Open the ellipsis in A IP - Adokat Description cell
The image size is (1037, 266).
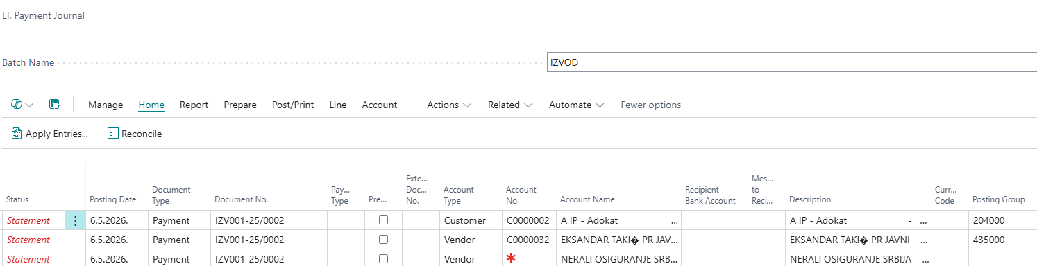[922, 220]
